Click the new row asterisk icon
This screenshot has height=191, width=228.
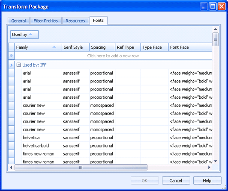point(11,56)
